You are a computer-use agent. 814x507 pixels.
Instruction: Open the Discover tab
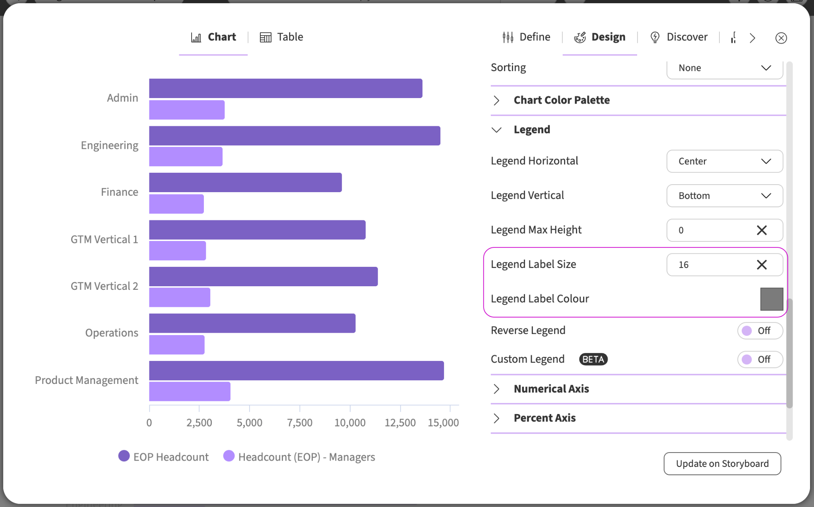[x=679, y=37]
